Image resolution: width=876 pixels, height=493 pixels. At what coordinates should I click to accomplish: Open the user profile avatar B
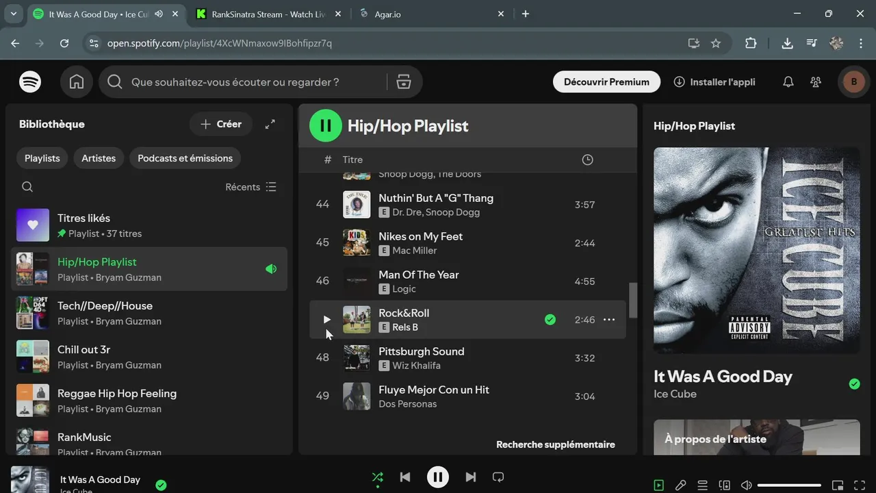[x=853, y=82]
